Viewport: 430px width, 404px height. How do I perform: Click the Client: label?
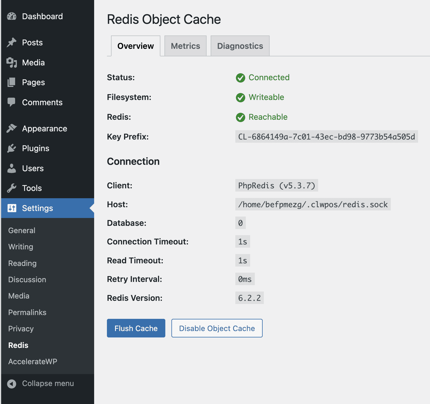pos(120,185)
